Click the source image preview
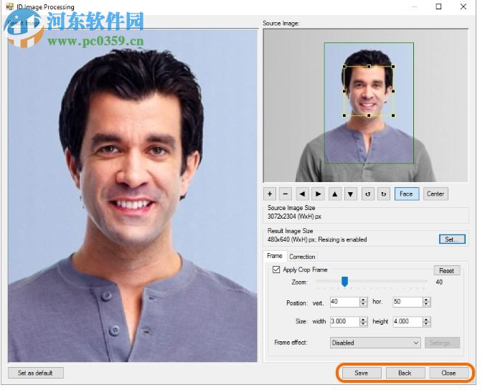 tap(366, 105)
